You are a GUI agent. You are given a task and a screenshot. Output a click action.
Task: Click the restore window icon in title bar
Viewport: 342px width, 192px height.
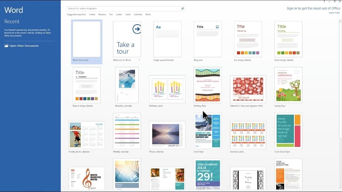tap(335, 2)
